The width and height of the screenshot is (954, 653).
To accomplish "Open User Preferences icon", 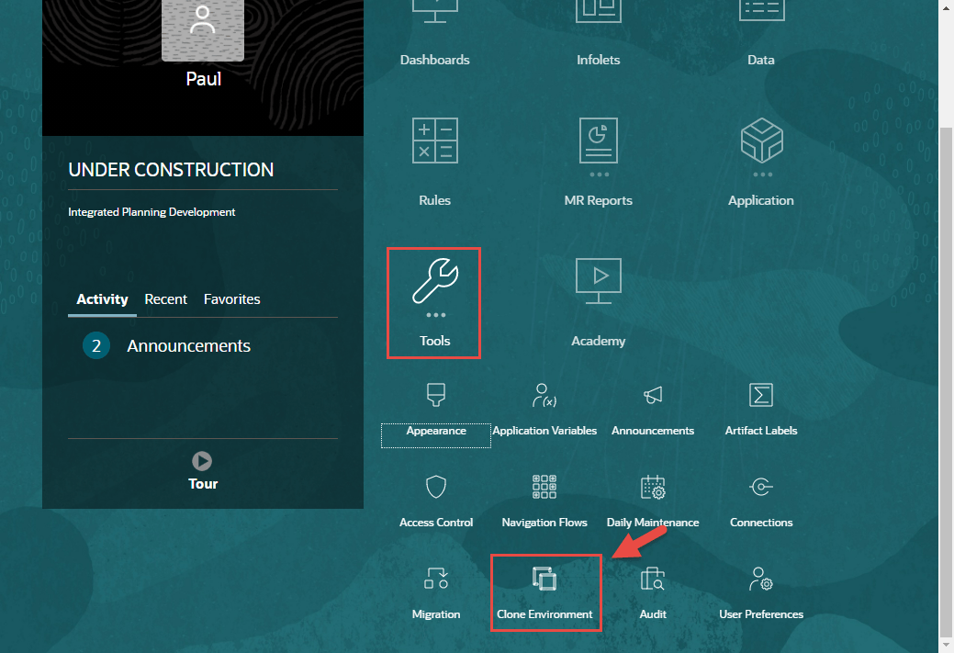I will pos(761,580).
